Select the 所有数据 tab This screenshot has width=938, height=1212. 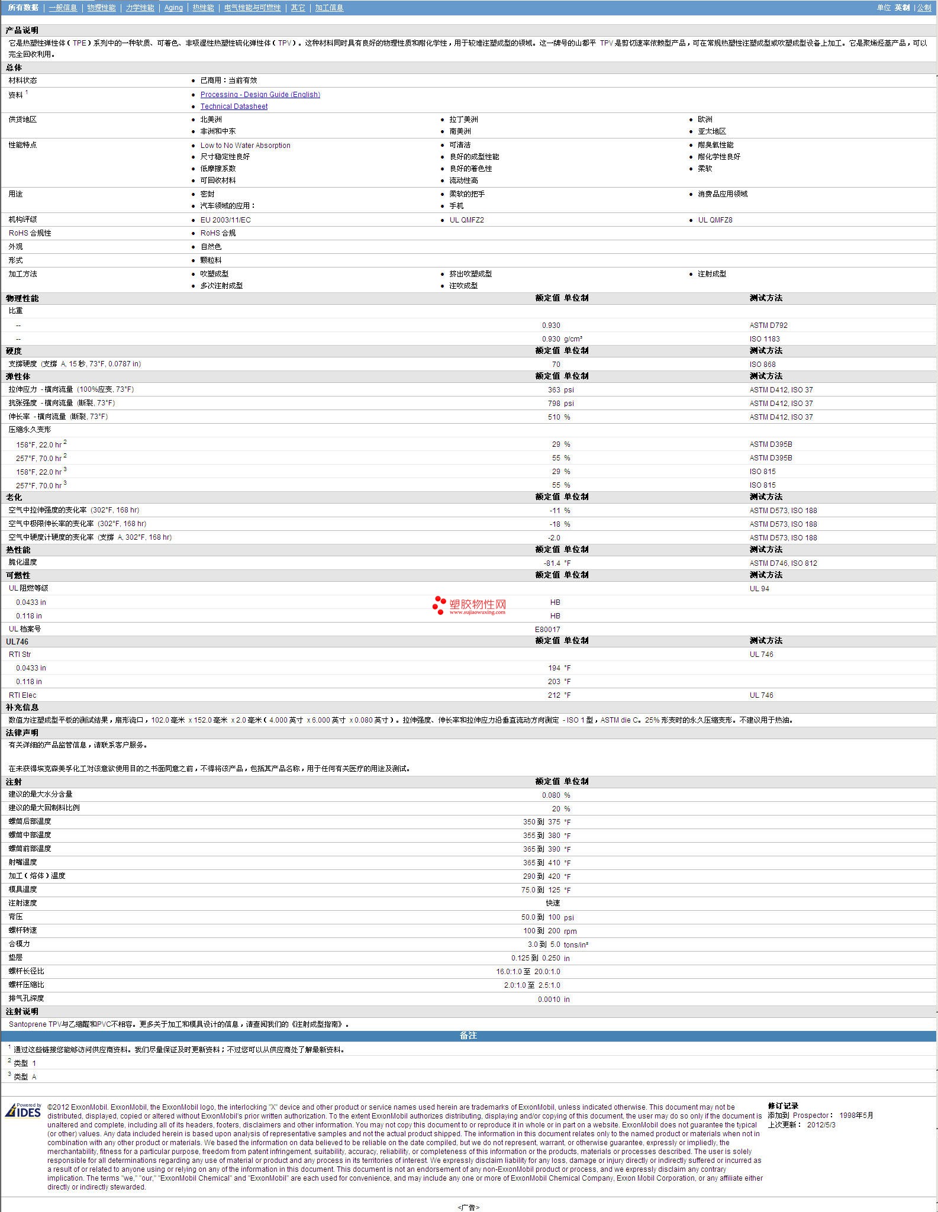click(23, 8)
